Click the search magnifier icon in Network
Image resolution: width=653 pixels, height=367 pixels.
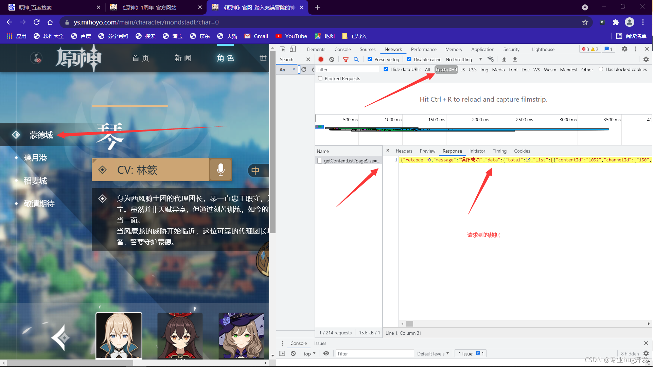[x=356, y=59]
